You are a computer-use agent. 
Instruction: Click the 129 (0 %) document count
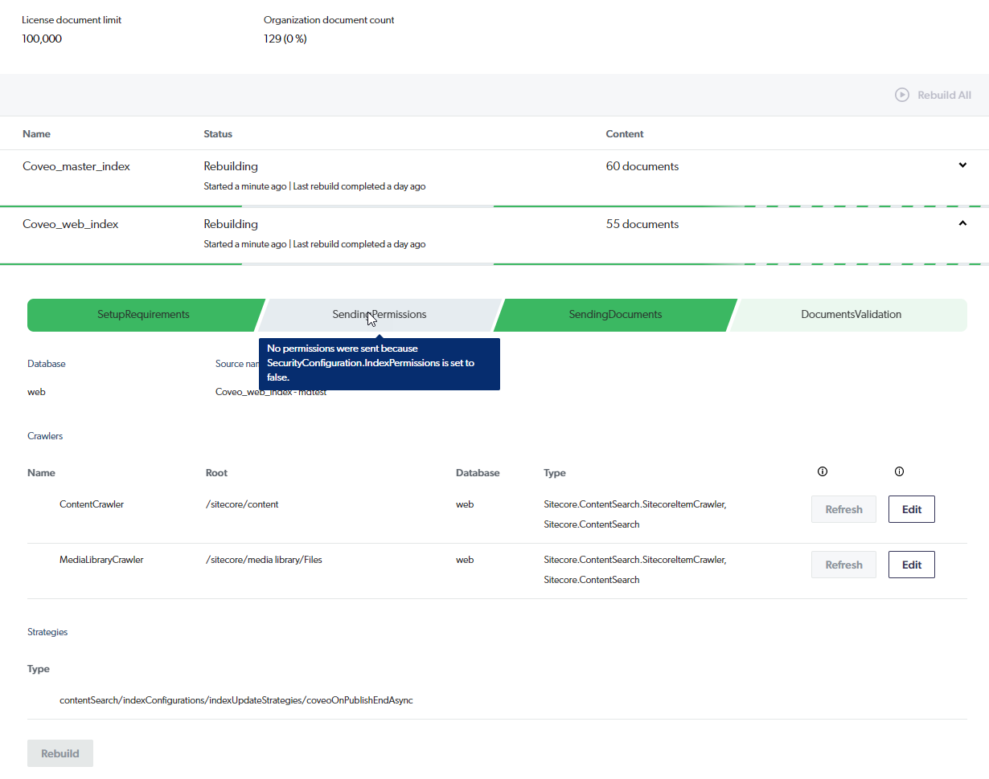[285, 39]
